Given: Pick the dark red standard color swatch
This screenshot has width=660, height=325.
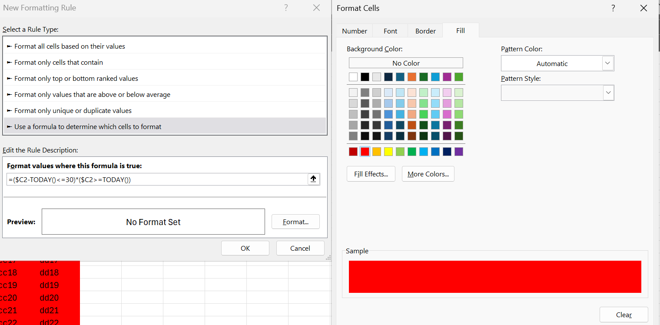Looking at the screenshot, I should click(x=353, y=152).
